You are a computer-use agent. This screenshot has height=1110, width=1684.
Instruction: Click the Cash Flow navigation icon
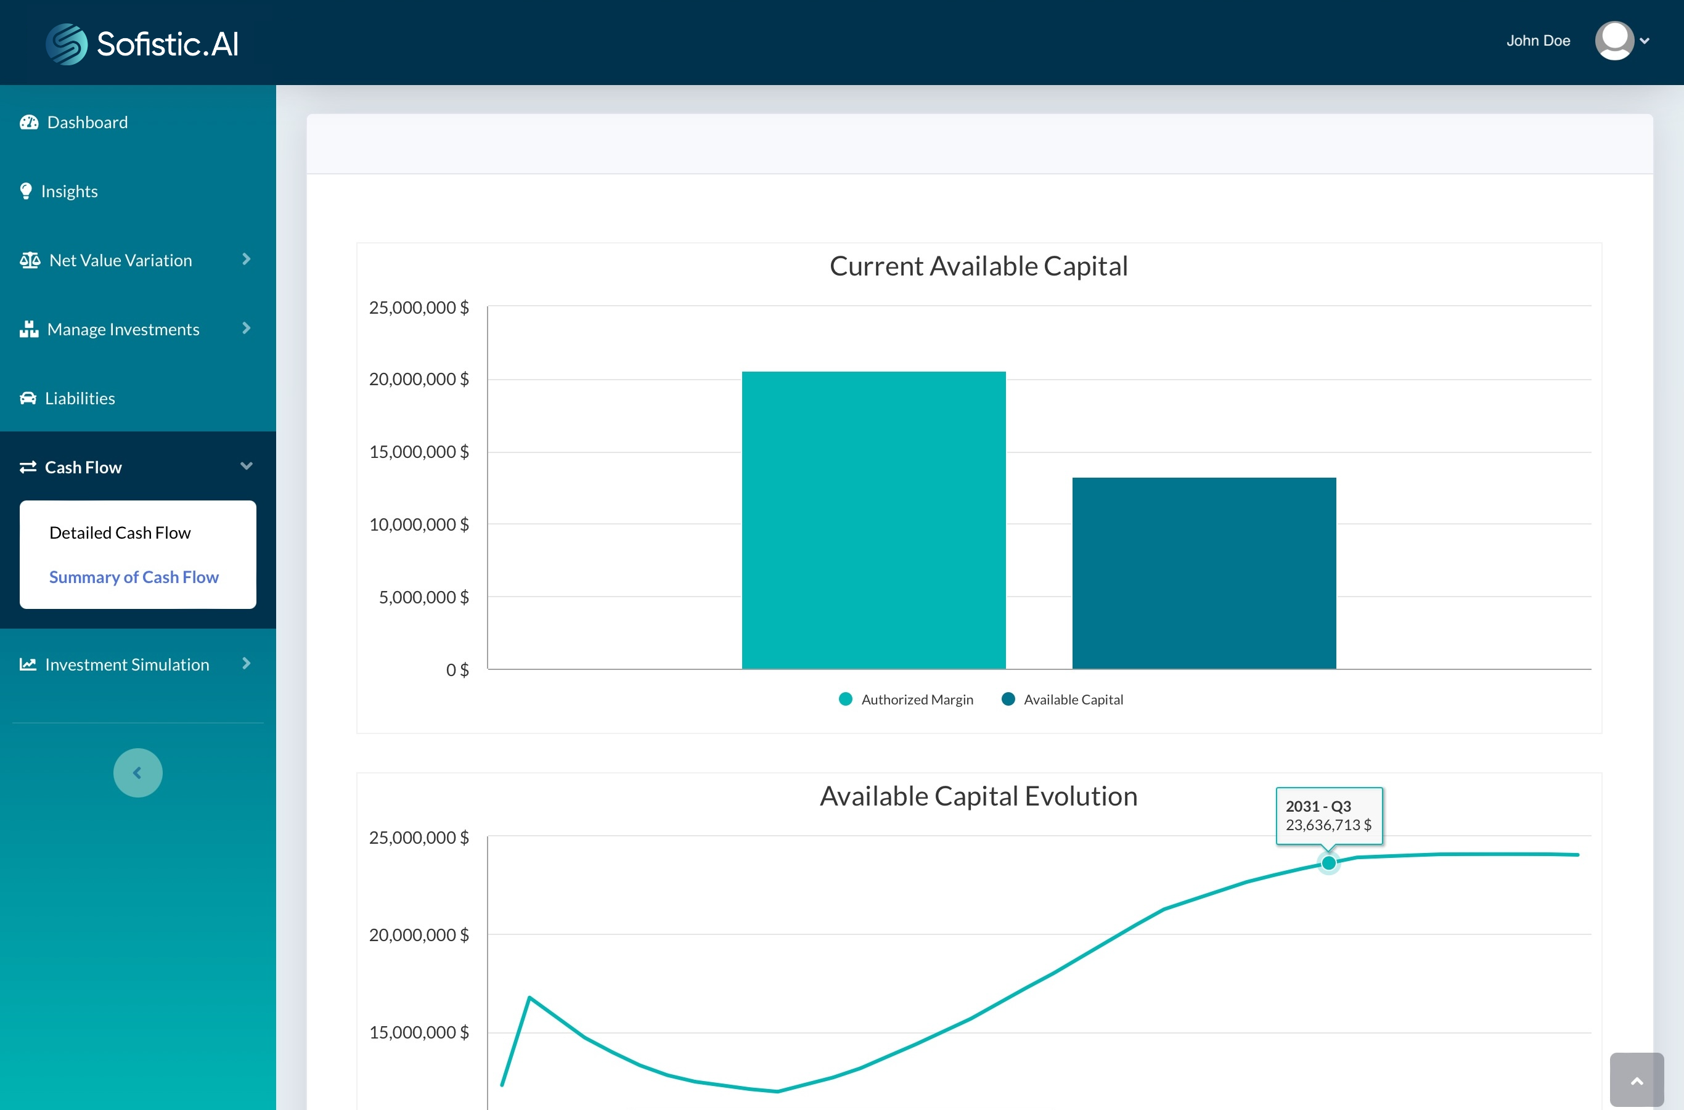[27, 466]
